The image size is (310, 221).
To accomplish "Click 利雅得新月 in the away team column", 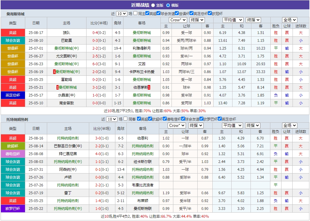I will coord(141,48).
